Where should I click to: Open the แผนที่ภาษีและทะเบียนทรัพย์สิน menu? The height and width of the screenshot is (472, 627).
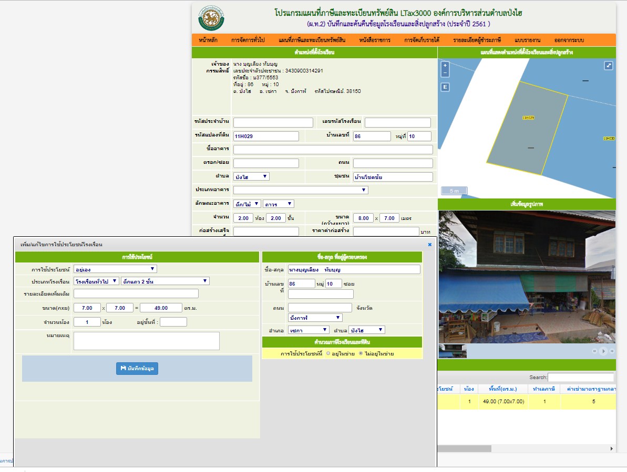pyautogui.click(x=312, y=40)
